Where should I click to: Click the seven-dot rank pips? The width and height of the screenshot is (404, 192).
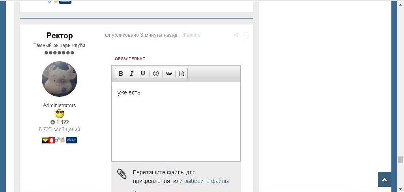(59, 53)
